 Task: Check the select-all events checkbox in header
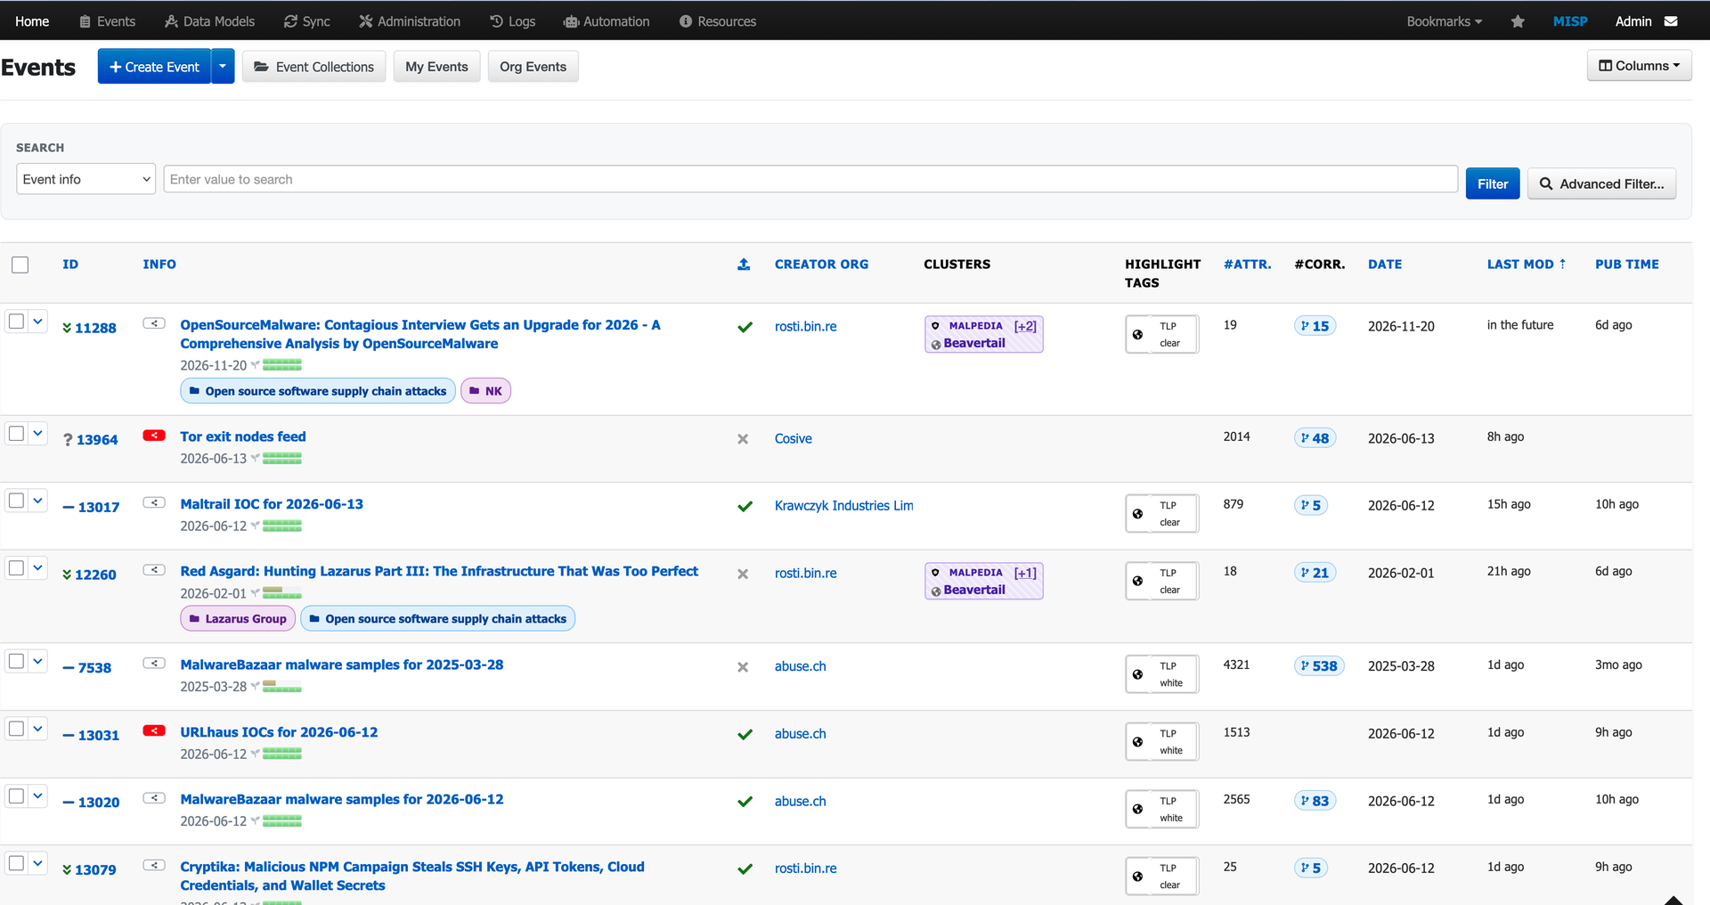(x=20, y=265)
